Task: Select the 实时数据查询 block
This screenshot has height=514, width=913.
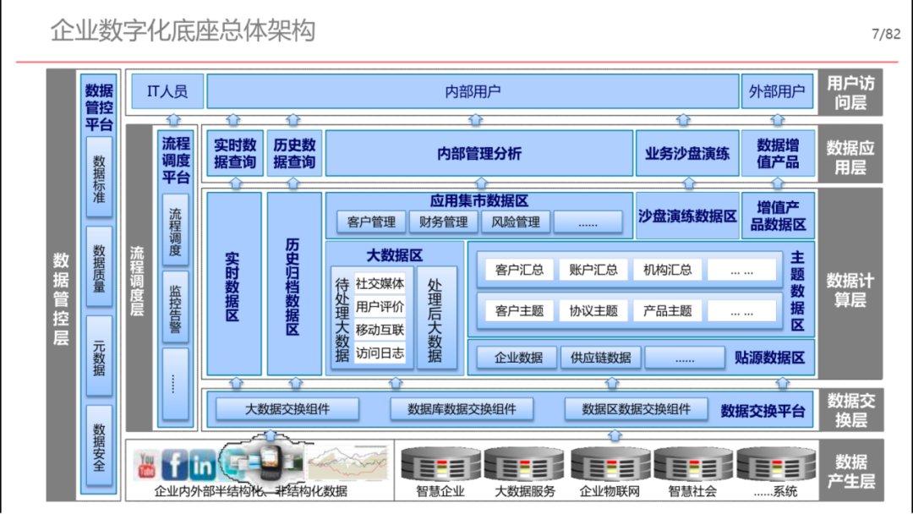Action: (x=235, y=153)
